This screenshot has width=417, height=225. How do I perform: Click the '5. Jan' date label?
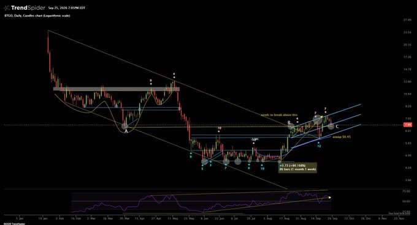coord(20,219)
